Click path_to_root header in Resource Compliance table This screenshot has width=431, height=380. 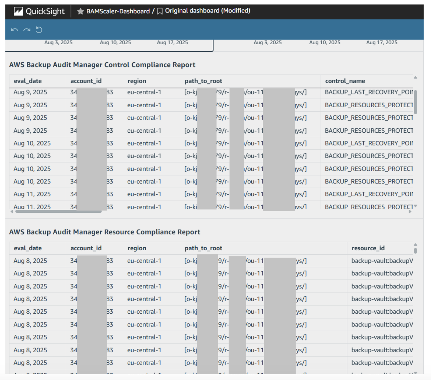203,248
